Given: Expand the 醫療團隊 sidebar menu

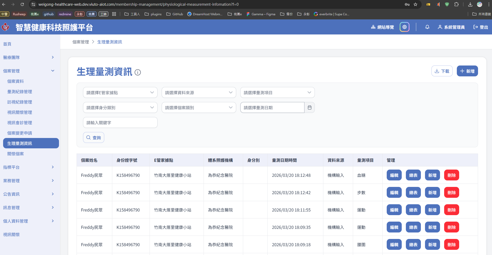Looking at the screenshot, I should pyautogui.click(x=28, y=57).
